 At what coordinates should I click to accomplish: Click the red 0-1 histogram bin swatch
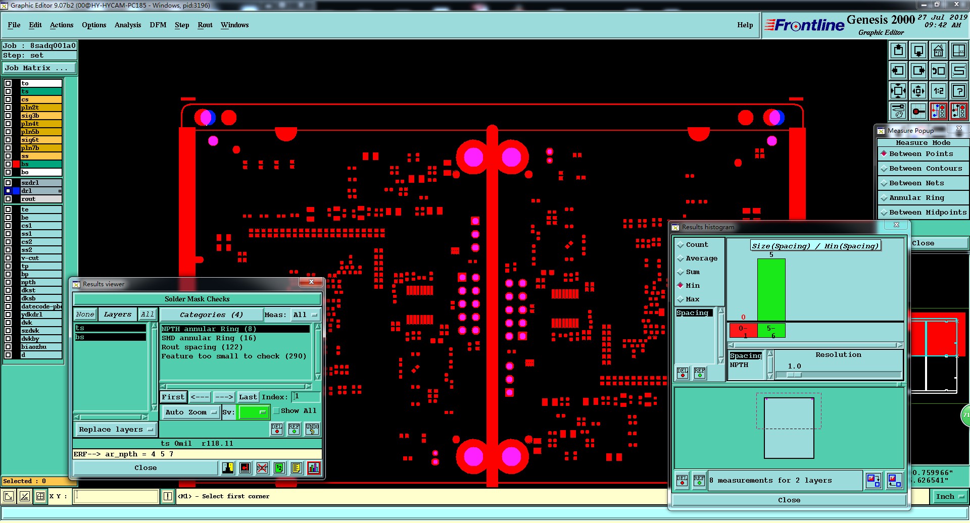pyautogui.click(x=743, y=330)
